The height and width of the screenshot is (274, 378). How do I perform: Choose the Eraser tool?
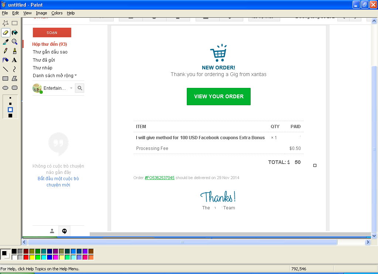5,32
